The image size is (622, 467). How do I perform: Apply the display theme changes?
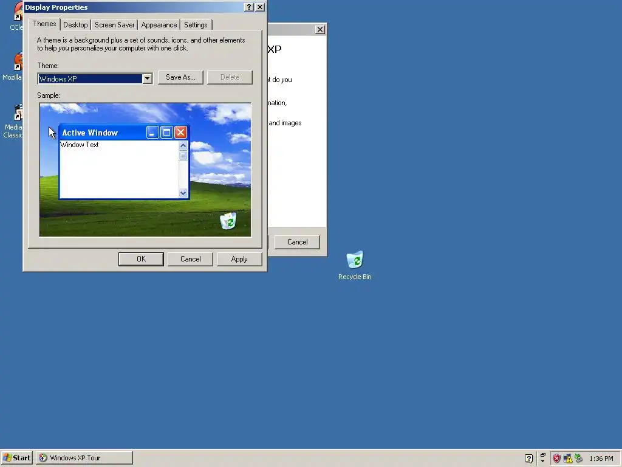(x=239, y=259)
